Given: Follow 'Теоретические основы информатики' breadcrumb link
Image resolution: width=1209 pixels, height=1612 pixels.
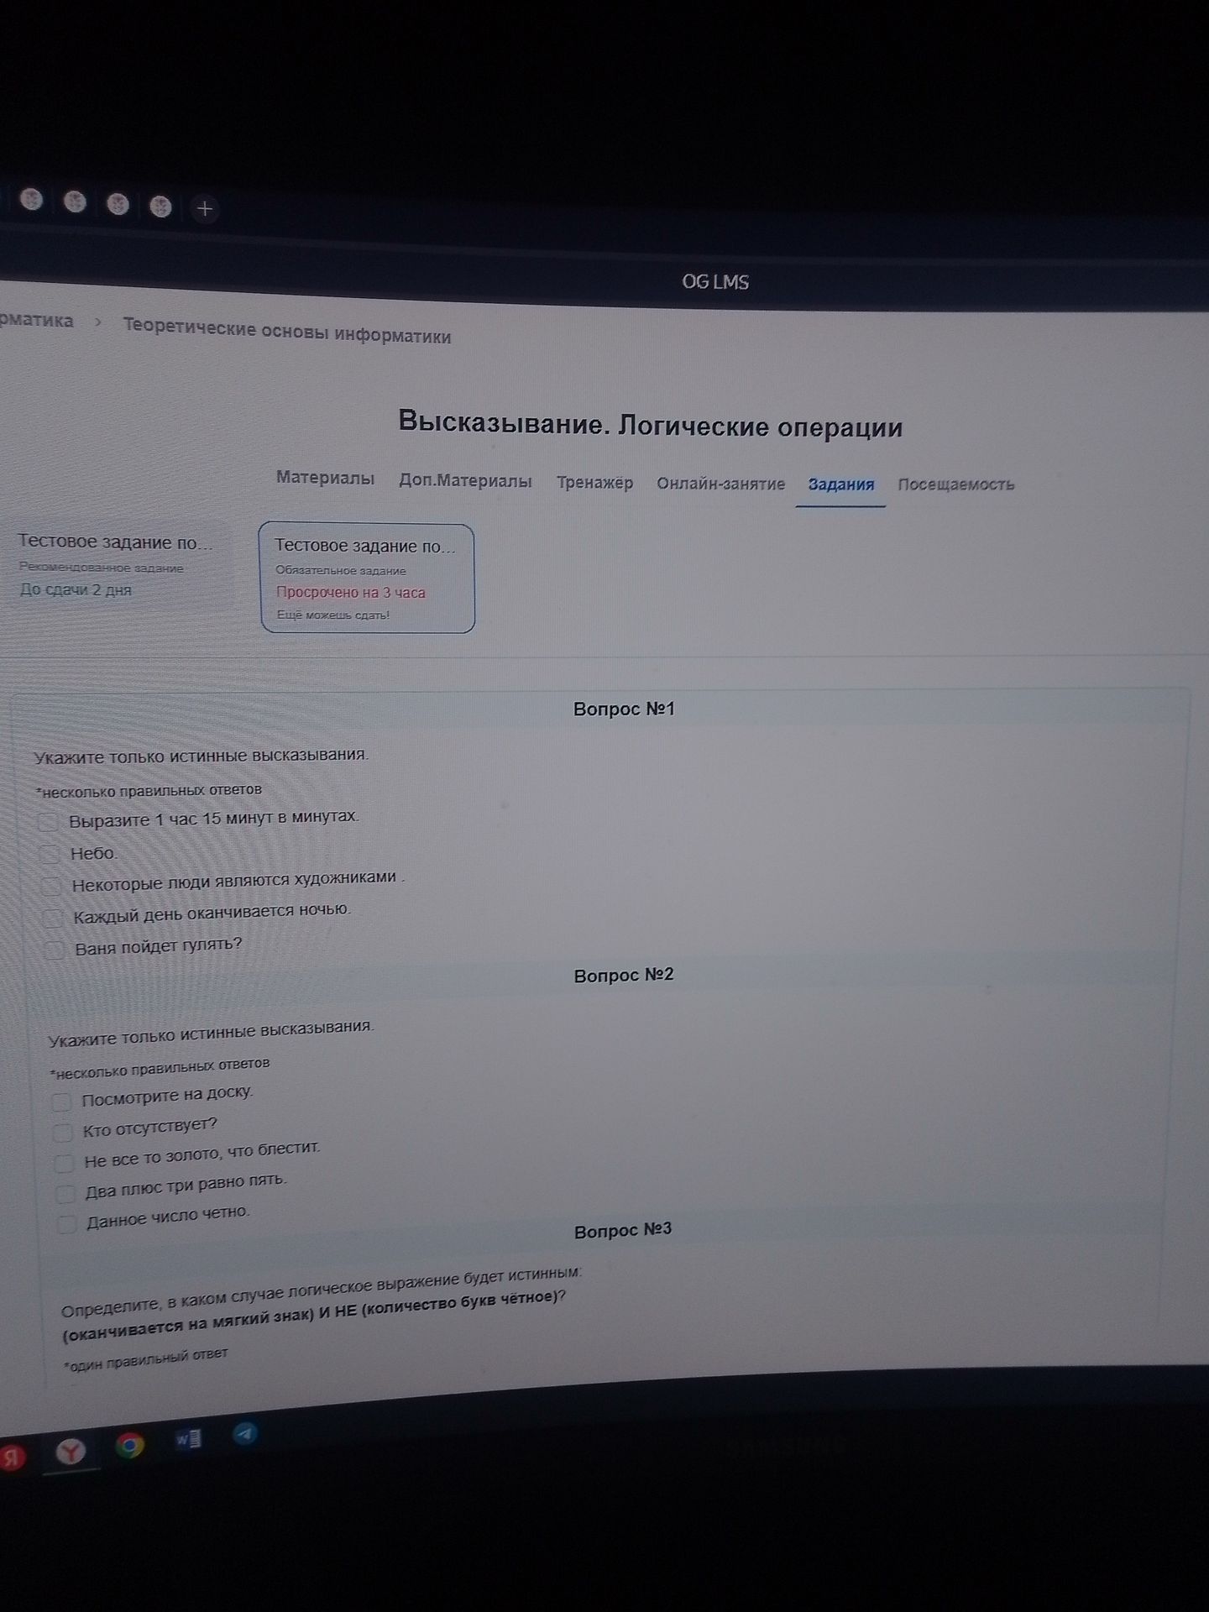Looking at the screenshot, I should (287, 331).
